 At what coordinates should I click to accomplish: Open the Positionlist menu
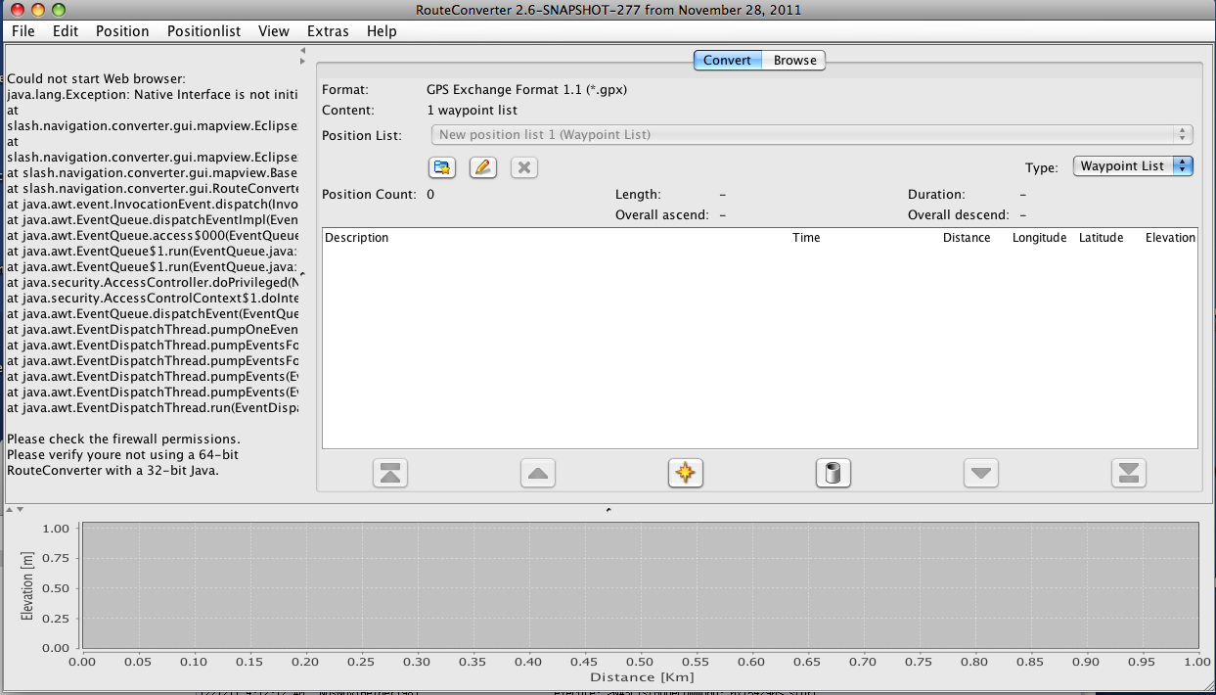pos(203,30)
